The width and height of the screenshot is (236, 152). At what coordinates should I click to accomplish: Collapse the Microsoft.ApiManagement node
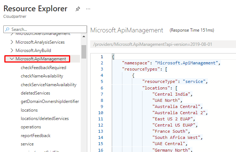(12, 59)
